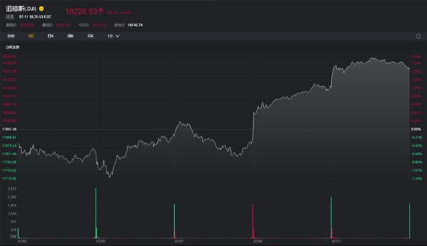
Task: Click the 1,914 volume axis label
Action: coord(12,205)
